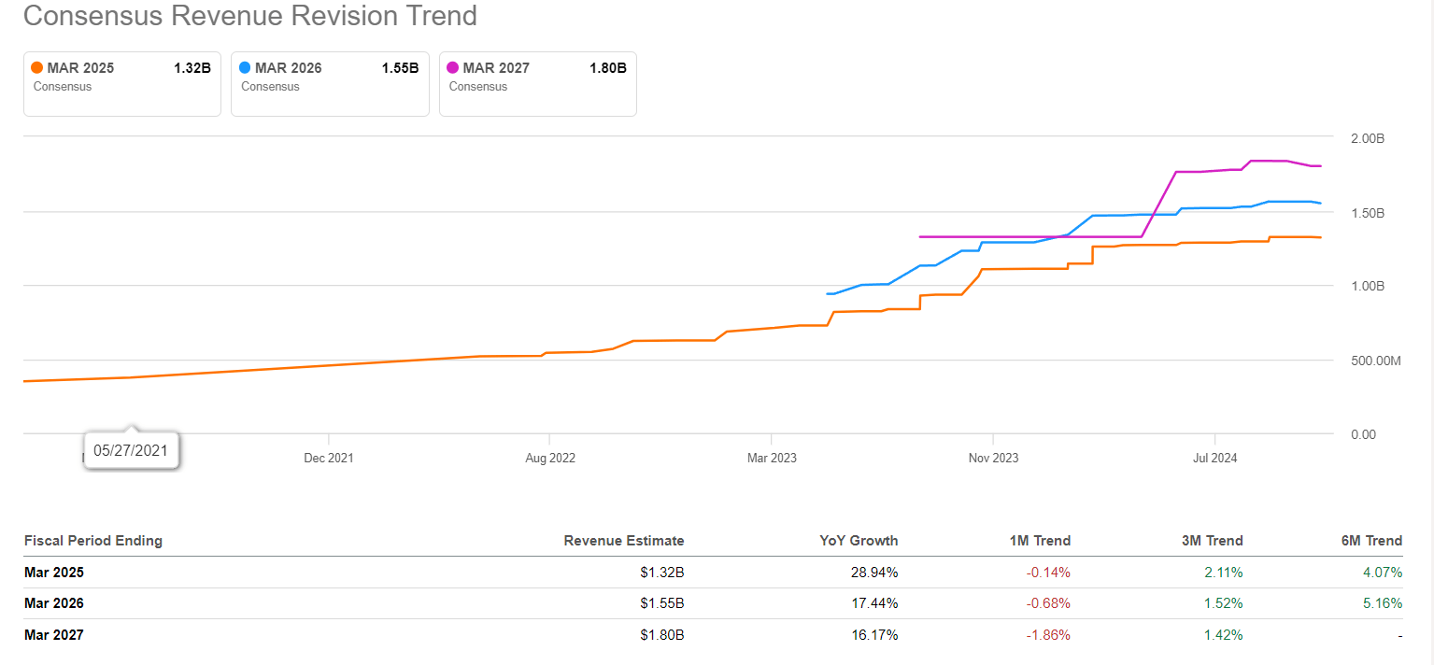This screenshot has width=1434, height=665.
Task: Click the Revenue Estimate column header
Action: pyautogui.click(x=623, y=541)
